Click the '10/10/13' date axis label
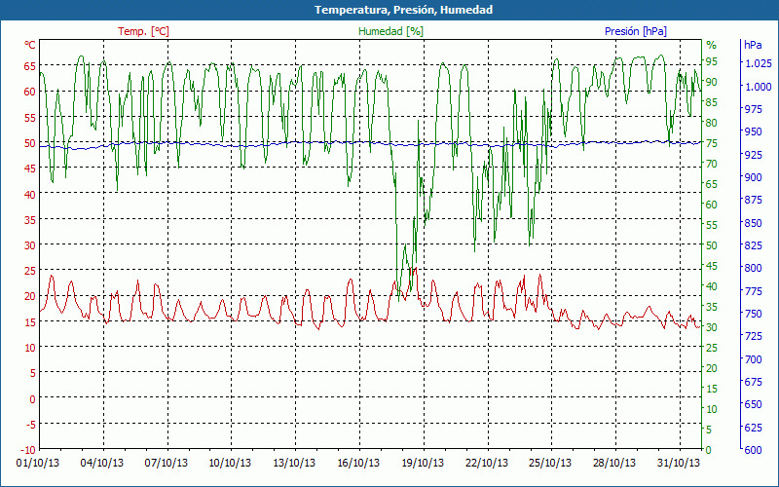This screenshot has height=487, width=779. pos(230,463)
